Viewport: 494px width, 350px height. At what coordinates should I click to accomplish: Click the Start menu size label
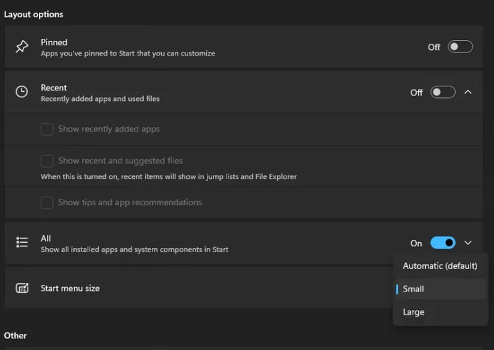coord(70,288)
